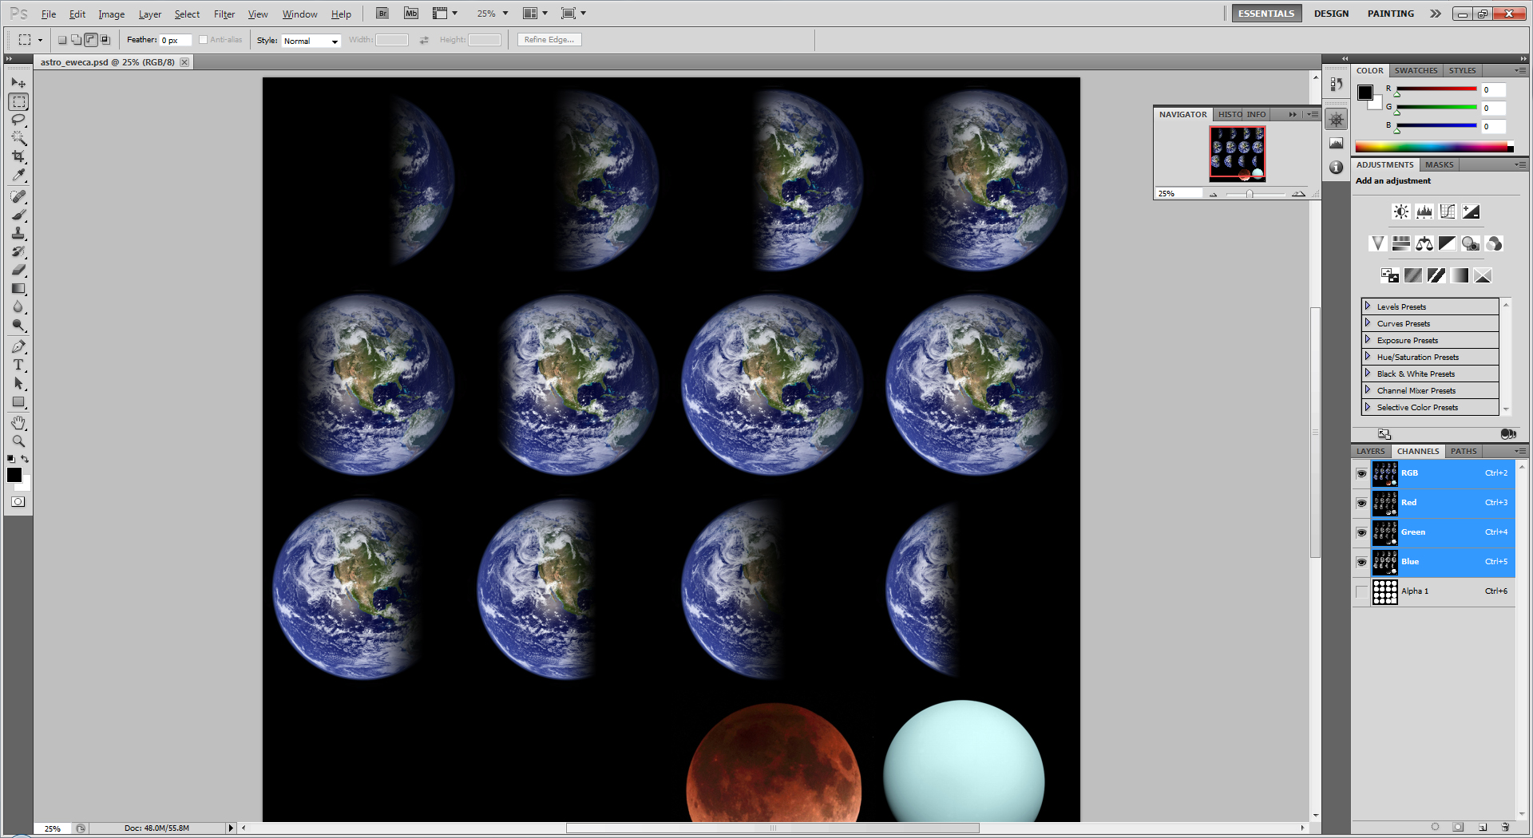Switch to the Design workspace
Screen dimensions: 1533x838
pos(1331,14)
